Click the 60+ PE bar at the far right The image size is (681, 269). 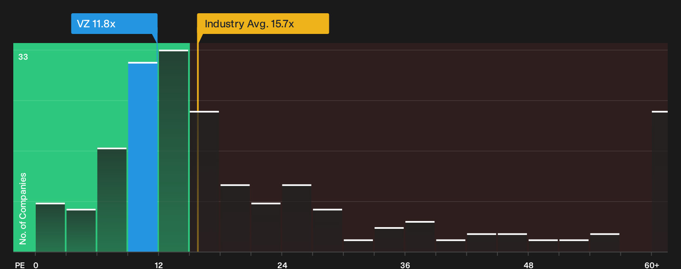[660, 181]
